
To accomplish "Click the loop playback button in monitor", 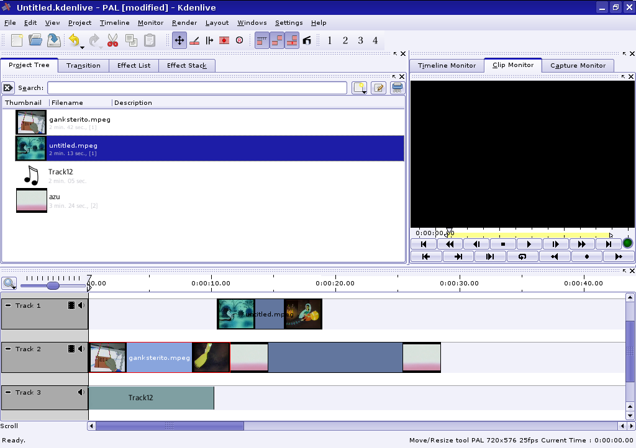I will [x=522, y=256].
